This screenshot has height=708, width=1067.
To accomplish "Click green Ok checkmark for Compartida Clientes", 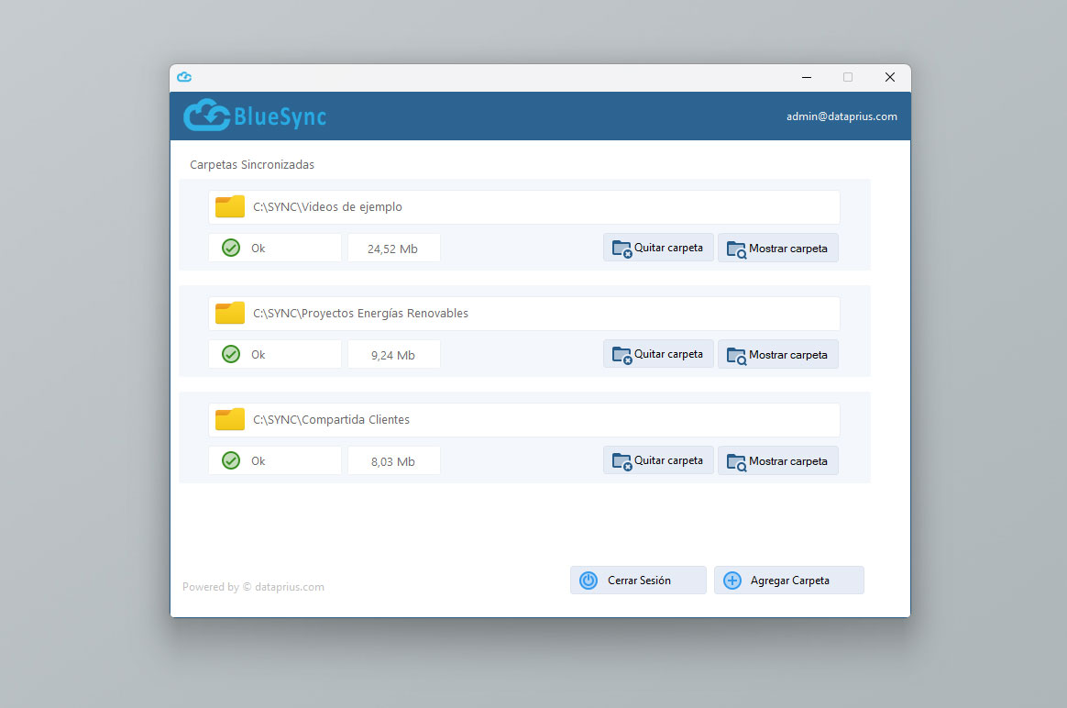I will tap(231, 460).
